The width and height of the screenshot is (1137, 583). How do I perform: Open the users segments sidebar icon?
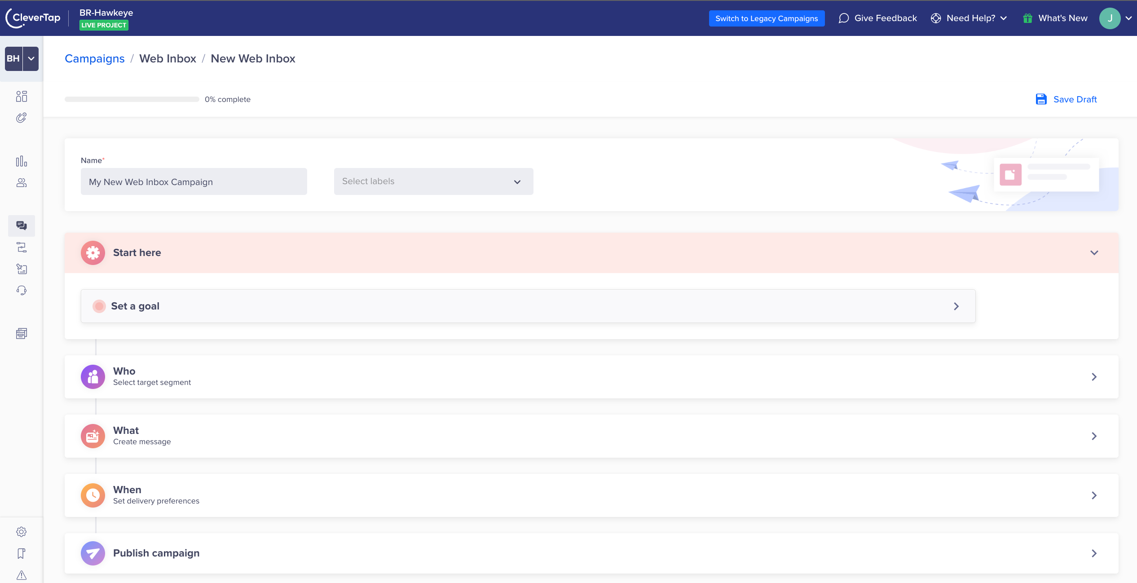pyautogui.click(x=21, y=183)
